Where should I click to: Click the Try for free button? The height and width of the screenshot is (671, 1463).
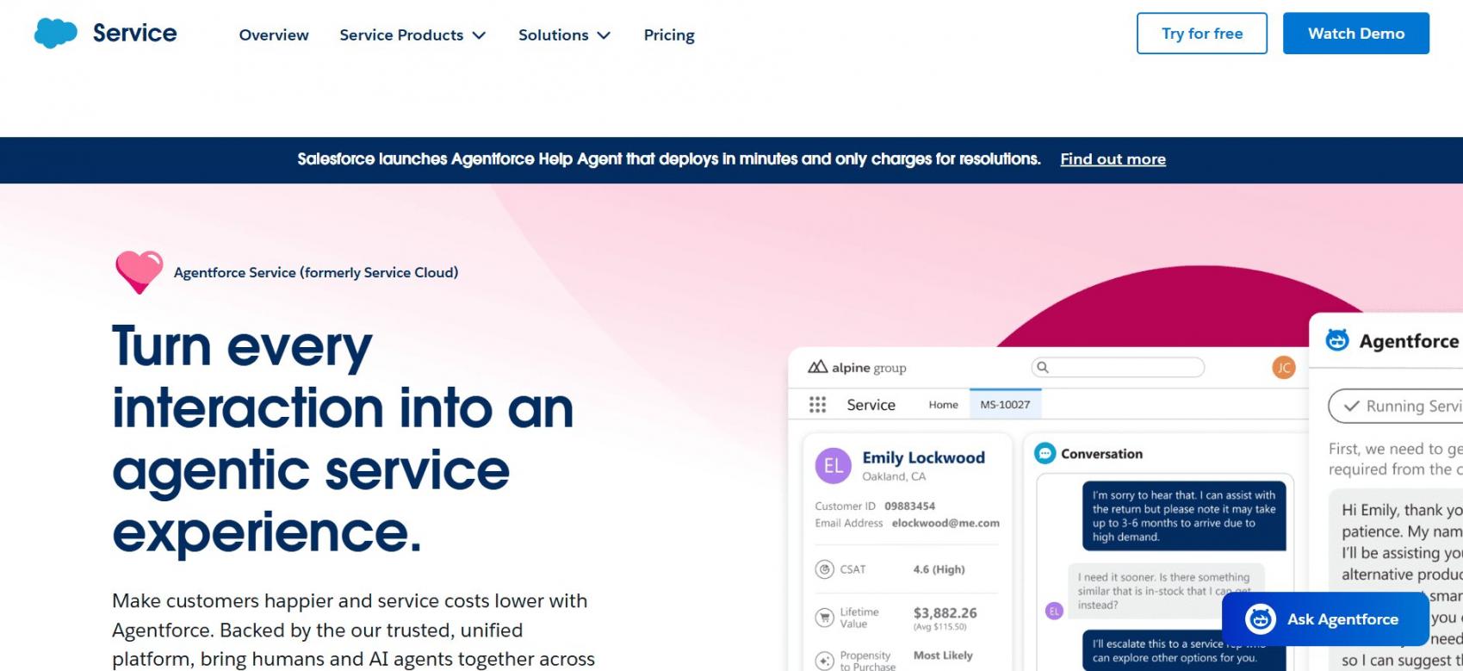(x=1202, y=34)
